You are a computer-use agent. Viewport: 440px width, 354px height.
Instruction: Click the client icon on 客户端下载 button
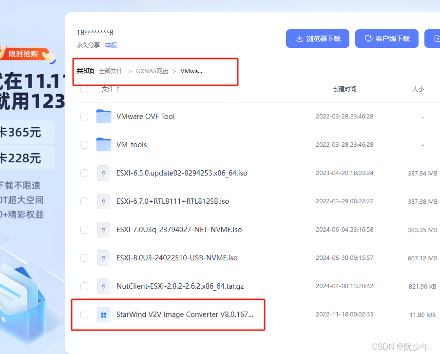click(368, 38)
